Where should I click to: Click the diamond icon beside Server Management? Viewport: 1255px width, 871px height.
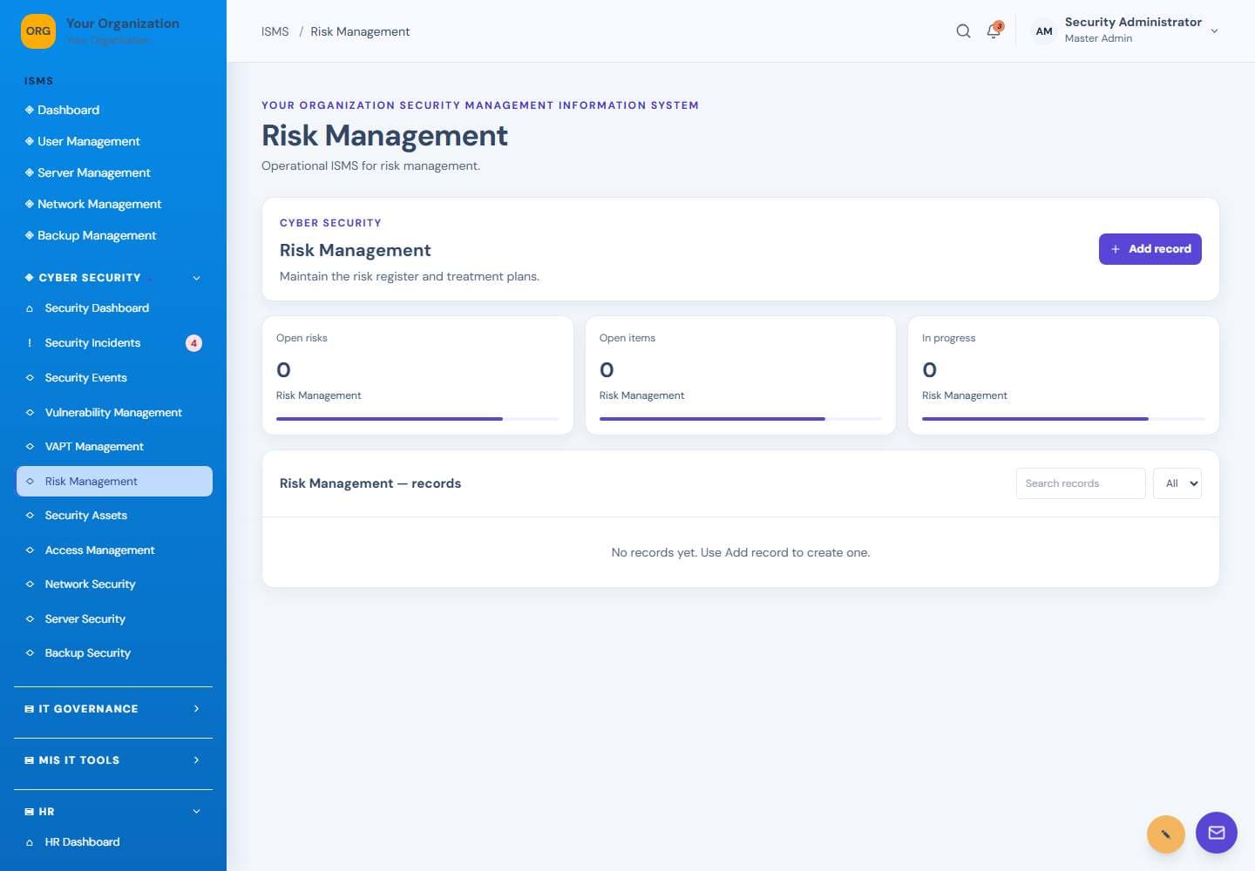[x=30, y=172]
